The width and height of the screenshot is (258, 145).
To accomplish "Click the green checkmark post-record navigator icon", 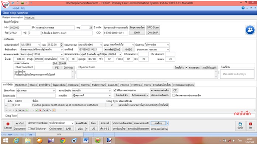I will click(37, 110).
